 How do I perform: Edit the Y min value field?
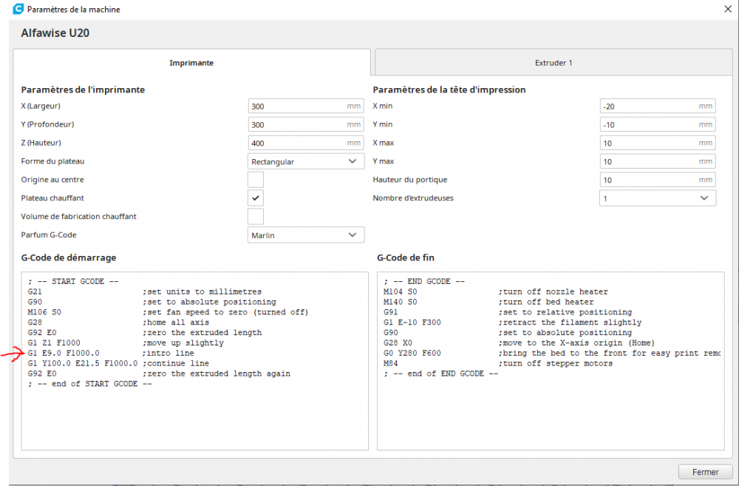[658, 124]
